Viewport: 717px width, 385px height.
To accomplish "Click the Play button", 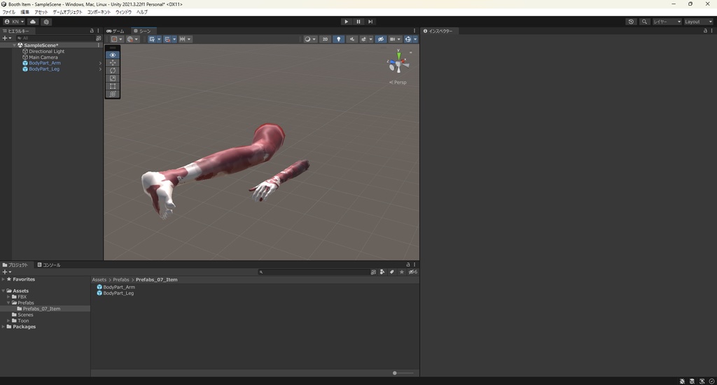I will (346, 22).
